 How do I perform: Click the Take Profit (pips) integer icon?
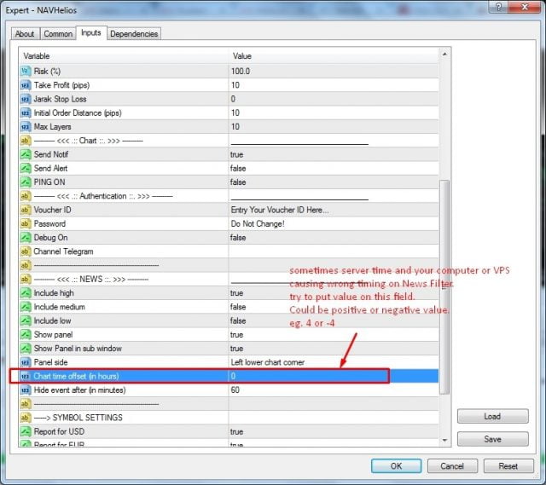26,85
